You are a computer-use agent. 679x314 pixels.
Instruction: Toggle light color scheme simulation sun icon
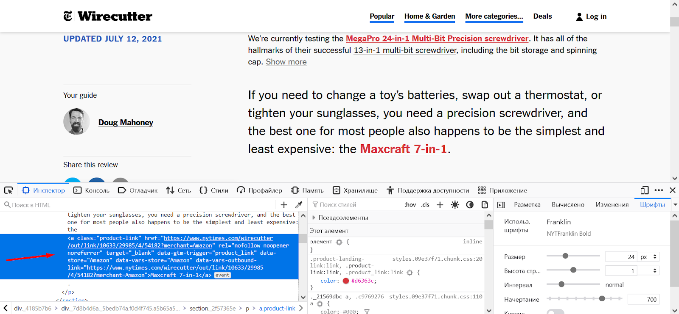pyautogui.click(x=455, y=205)
